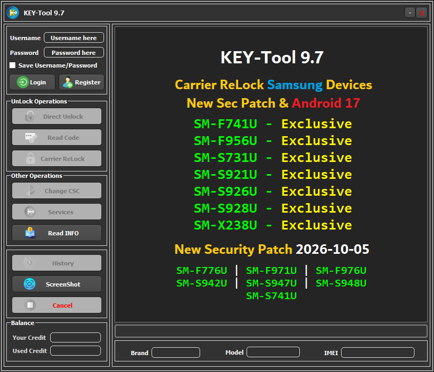
Task: Focus the Username input field
Action: tap(74, 37)
